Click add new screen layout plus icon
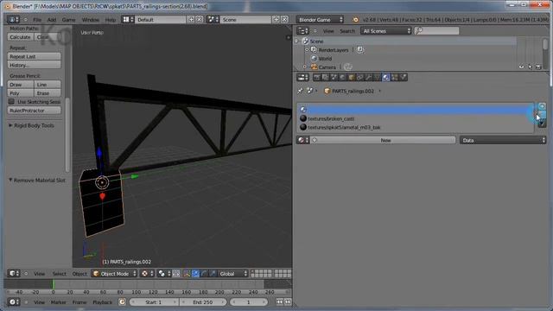The image size is (553, 311). [191, 20]
